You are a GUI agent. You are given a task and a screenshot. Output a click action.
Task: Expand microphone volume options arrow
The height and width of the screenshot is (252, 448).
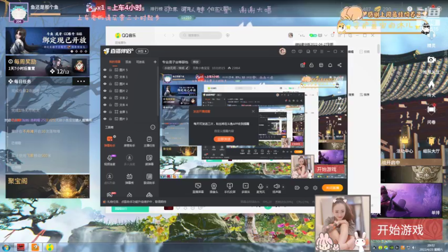click(x=267, y=187)
